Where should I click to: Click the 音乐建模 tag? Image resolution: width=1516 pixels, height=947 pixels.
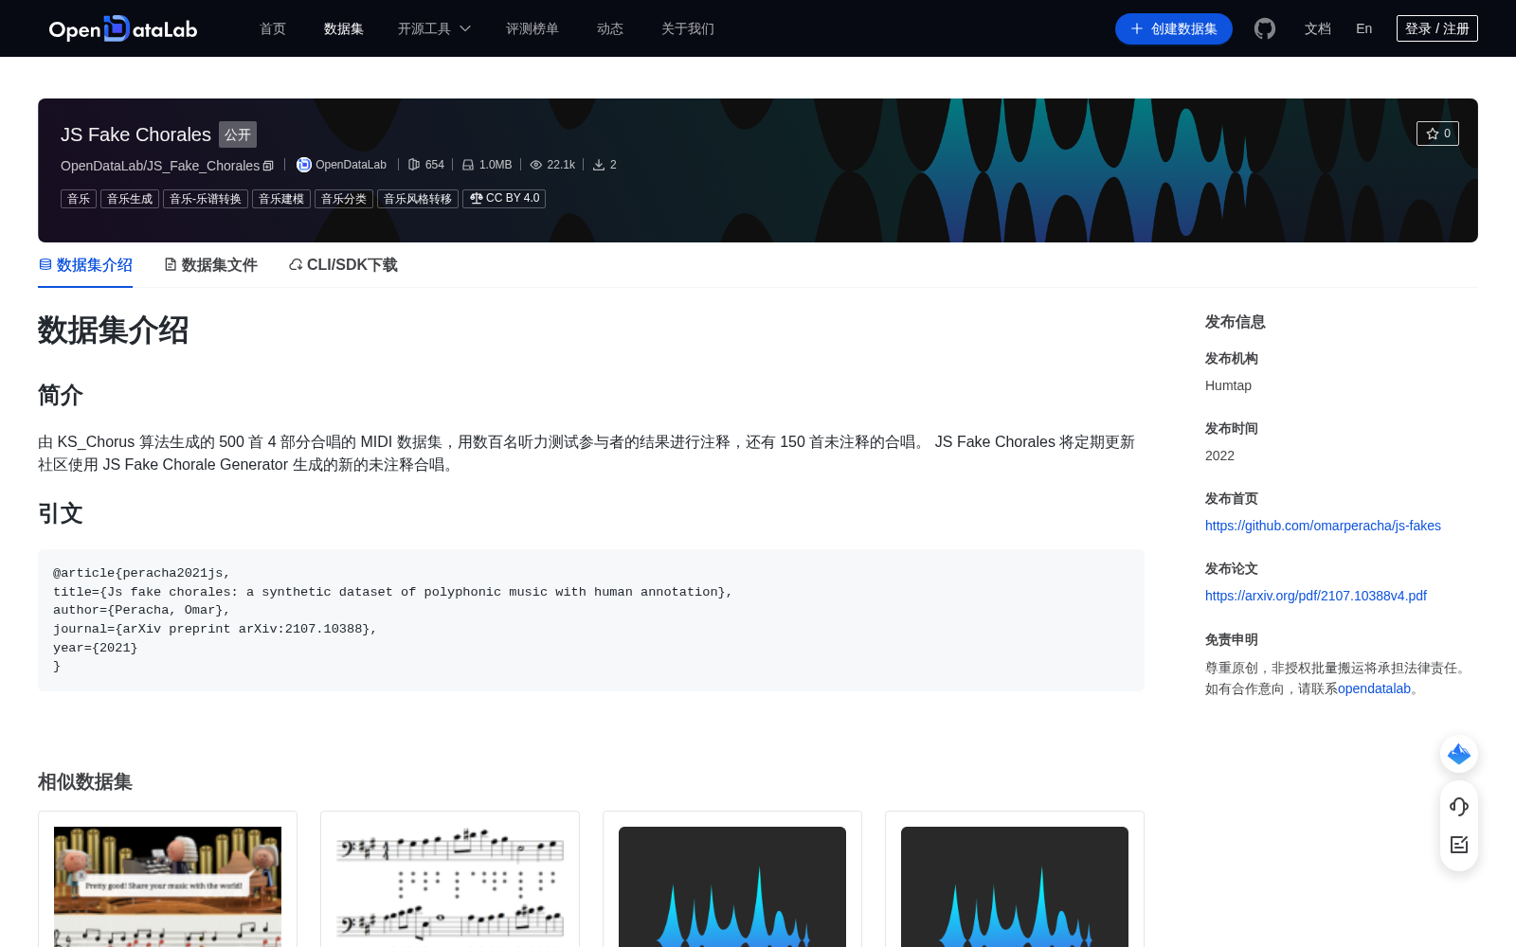(281, 199)
